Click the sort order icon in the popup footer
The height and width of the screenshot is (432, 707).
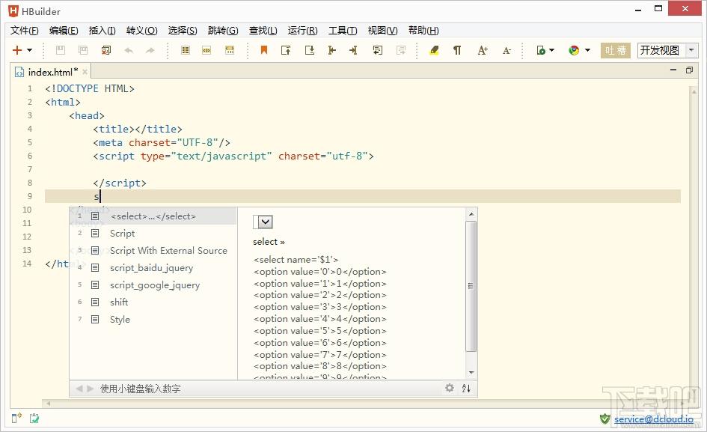point(466,388)
